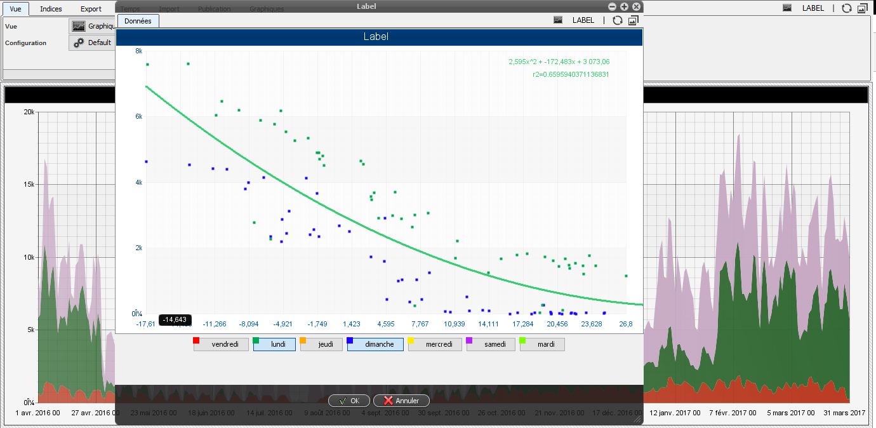The width and height of the screenshot is (876, 428).
Task: Open the Export tab
Action: (91, 9)
